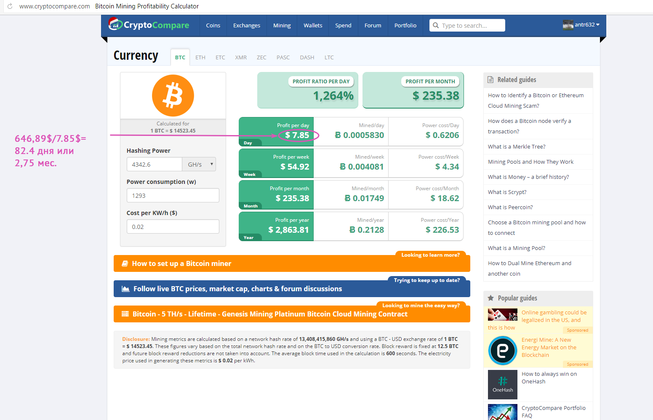Viewport: 653px width, 420px height.
Task: Open the Portfolio page
Action: 405,25
